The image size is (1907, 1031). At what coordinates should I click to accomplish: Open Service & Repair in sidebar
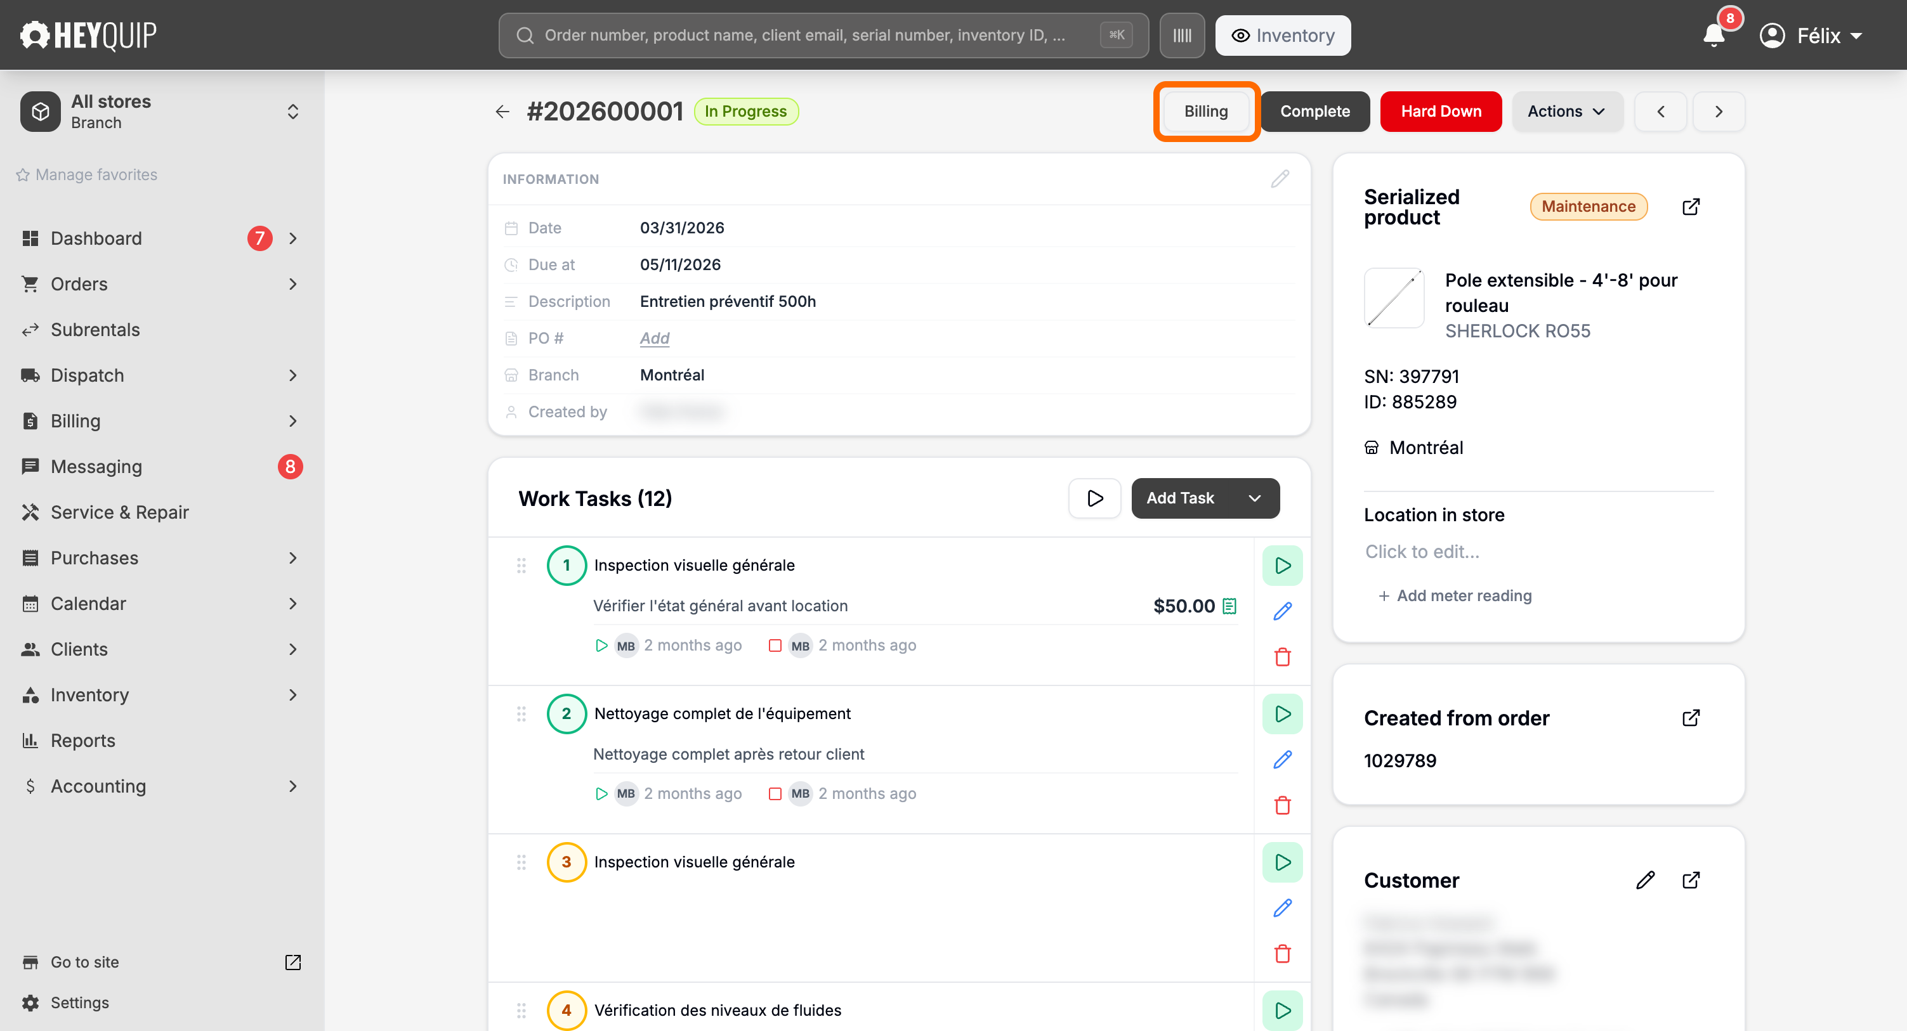(119, 512)
